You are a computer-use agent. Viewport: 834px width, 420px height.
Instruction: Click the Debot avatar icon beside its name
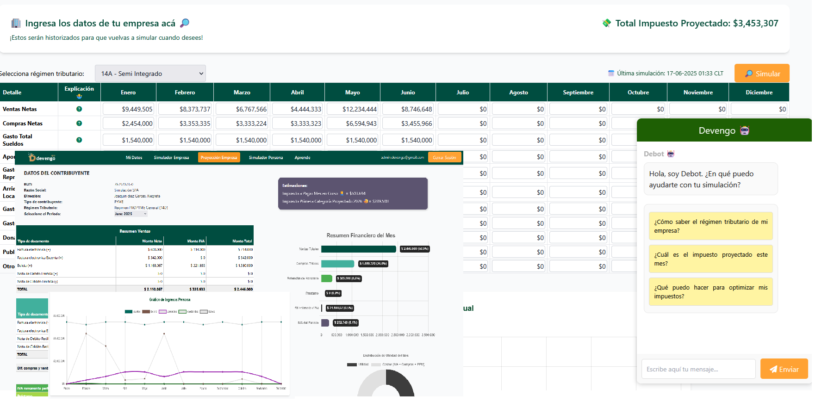click(671, 154)
